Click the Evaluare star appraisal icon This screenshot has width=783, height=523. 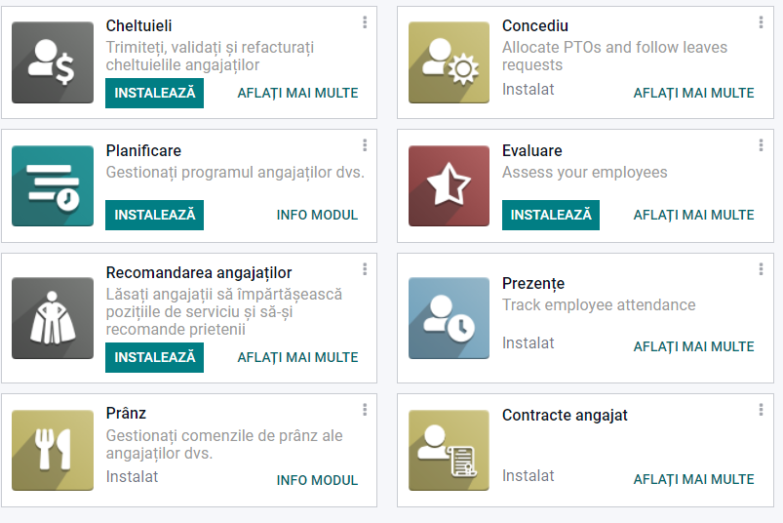point(449,185)
